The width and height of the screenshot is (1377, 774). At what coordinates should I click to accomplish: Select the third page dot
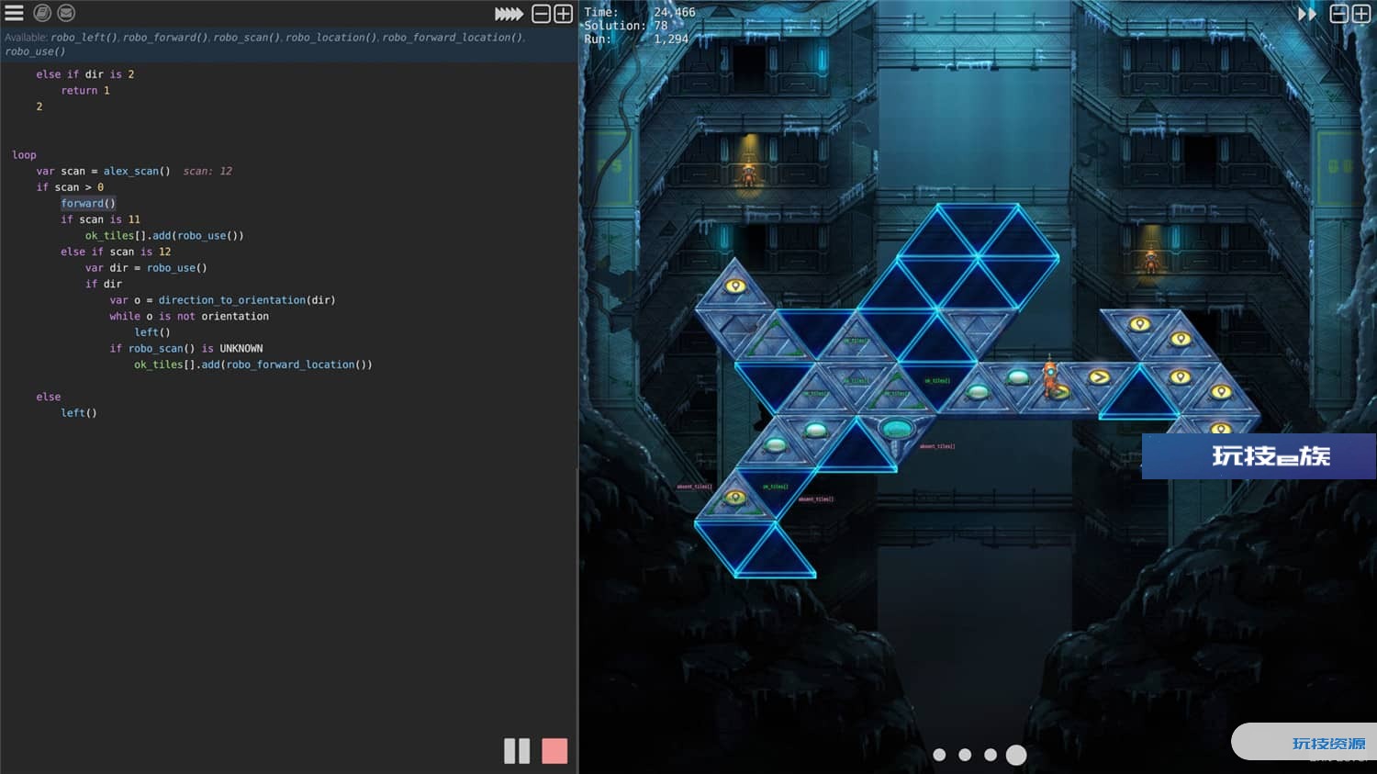[991, 755]
